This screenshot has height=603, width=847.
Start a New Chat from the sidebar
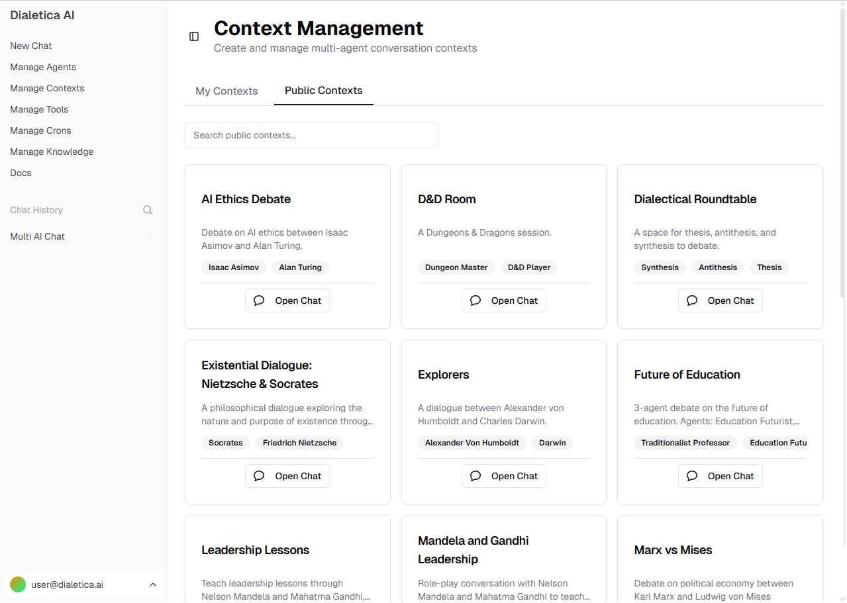coord(30,46)
